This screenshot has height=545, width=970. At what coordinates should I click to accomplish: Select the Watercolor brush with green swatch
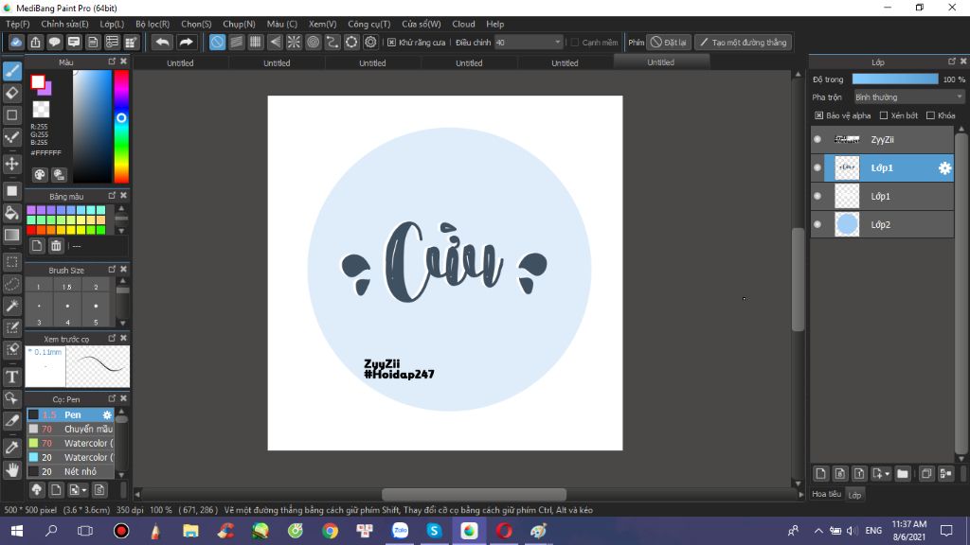(70, 443)
